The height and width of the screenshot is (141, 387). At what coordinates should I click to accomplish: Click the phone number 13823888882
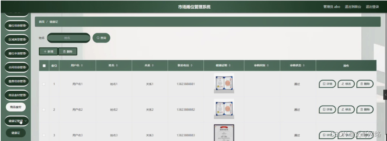pos(185,110)
